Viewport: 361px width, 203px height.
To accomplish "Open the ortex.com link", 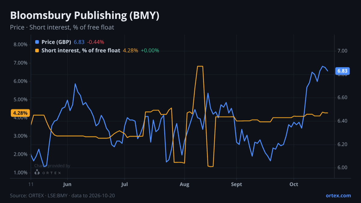I will tap(338, 195).
